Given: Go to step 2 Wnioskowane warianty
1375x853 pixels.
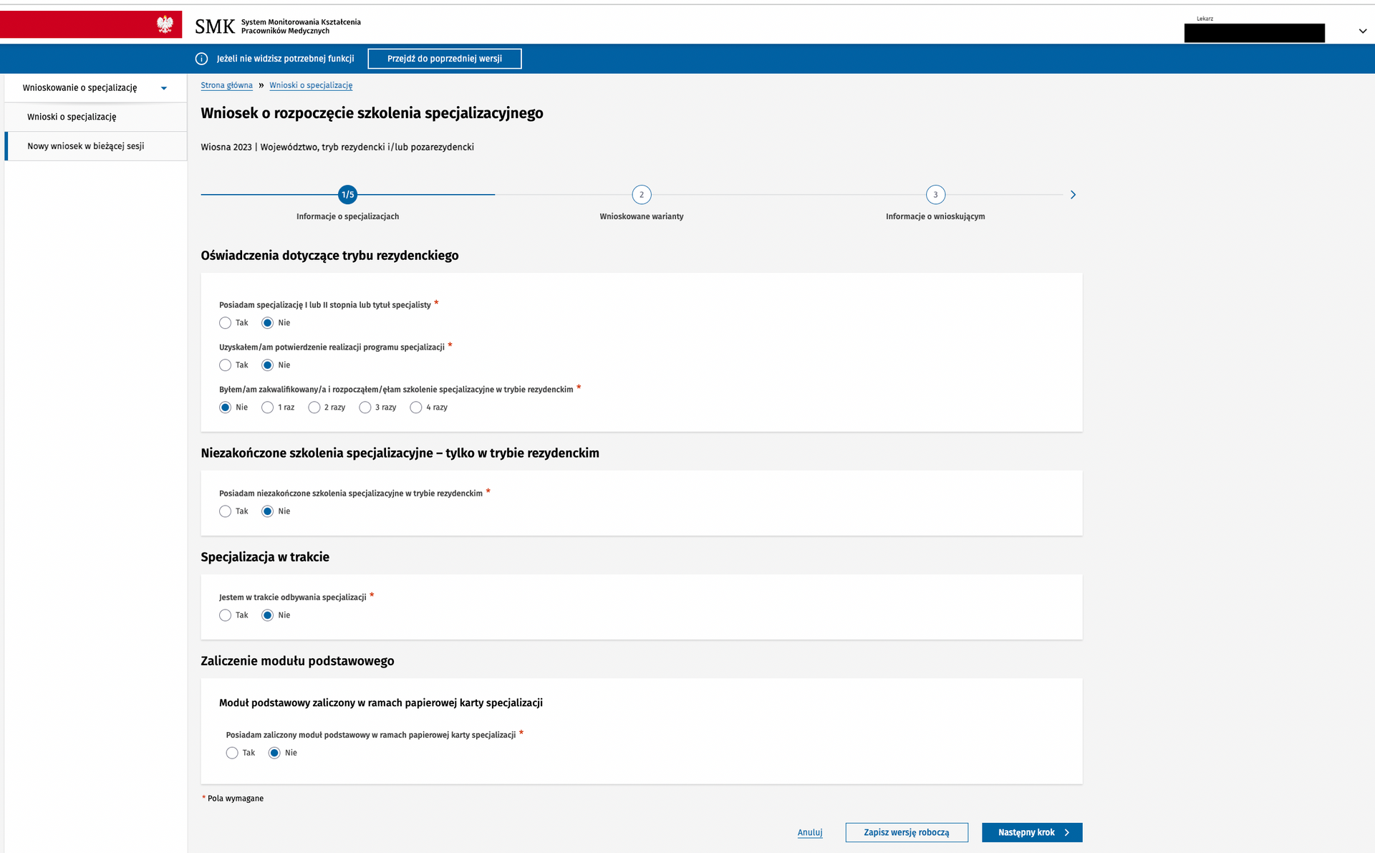Looking at the screenshot, I should point(642,195).
